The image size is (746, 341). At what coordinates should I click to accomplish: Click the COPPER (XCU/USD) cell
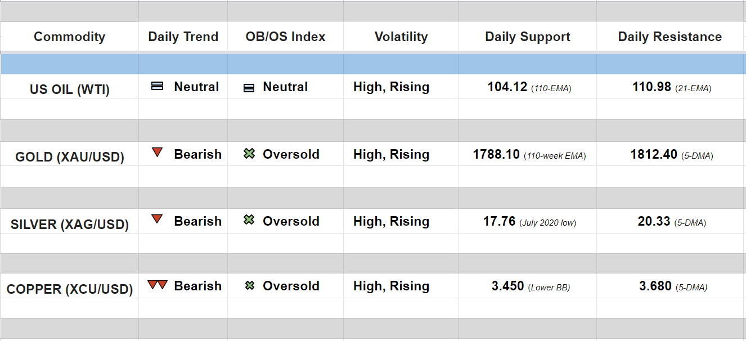tap(69, 289)
